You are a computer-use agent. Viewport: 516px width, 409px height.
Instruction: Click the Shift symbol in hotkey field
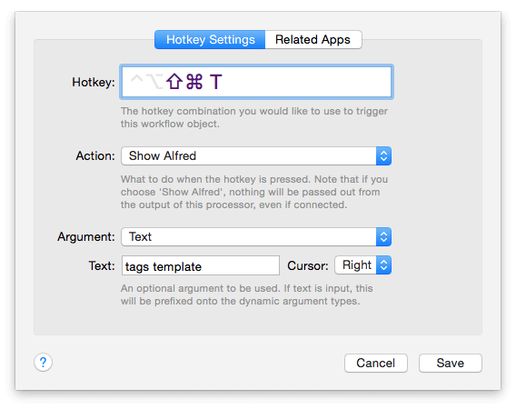(174, 81)
